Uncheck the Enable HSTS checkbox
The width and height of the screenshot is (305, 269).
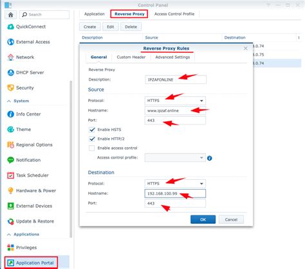click(x=92, y=130)
